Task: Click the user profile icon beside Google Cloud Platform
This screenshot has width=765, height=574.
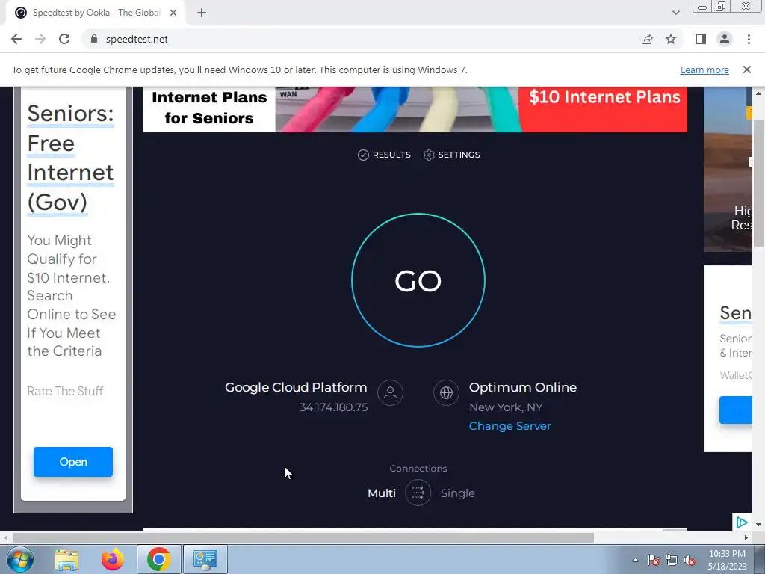Action: click(390, 392)
